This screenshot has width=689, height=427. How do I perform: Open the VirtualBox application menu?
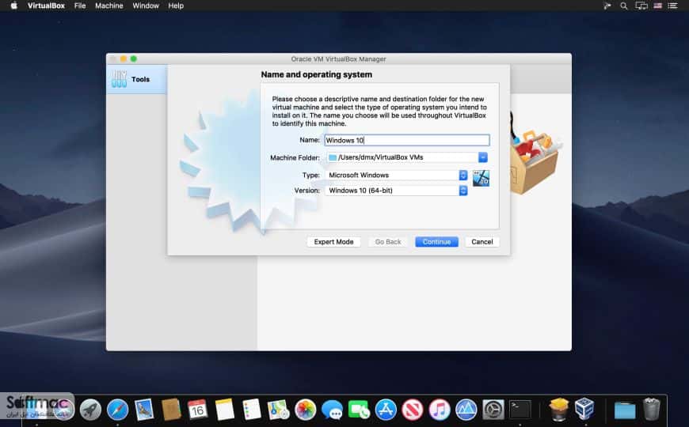[46, 6]
